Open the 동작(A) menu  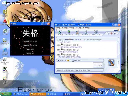(x=72, y=28)
